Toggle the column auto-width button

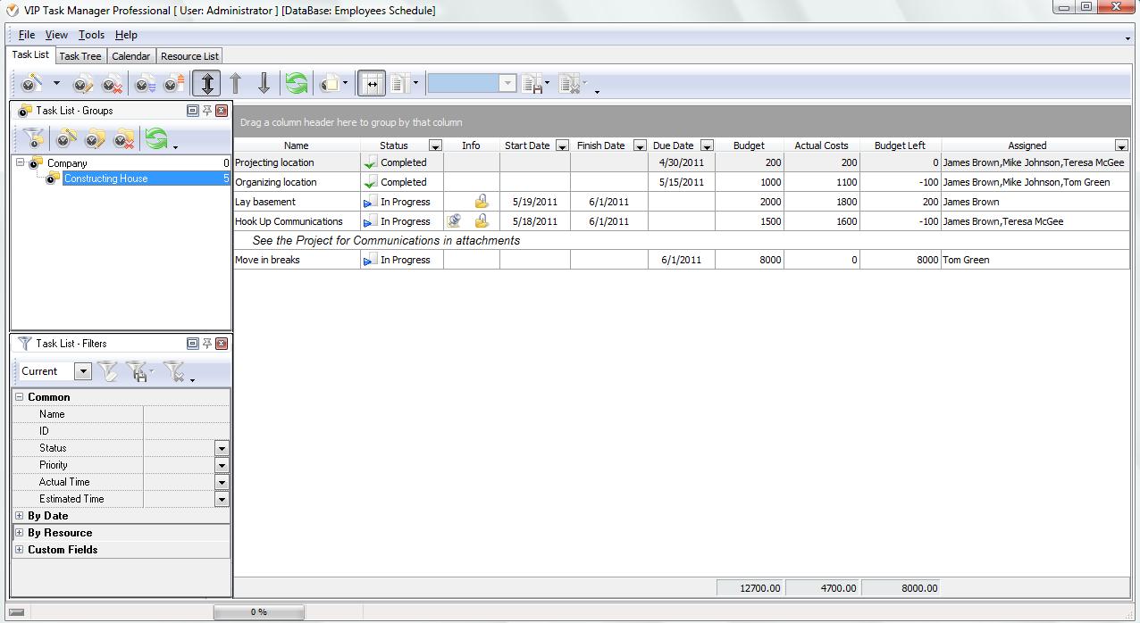(372, 84)
